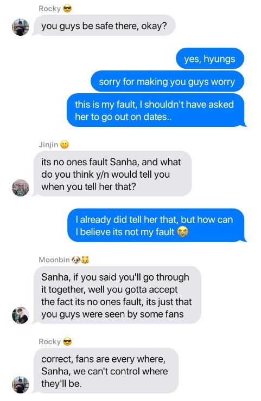
Task: Click the smiley emoji next to Jinjin
Action: click(x=65, y=145)
